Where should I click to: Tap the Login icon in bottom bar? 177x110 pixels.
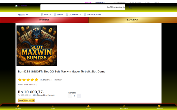click(x=53, y=106)
